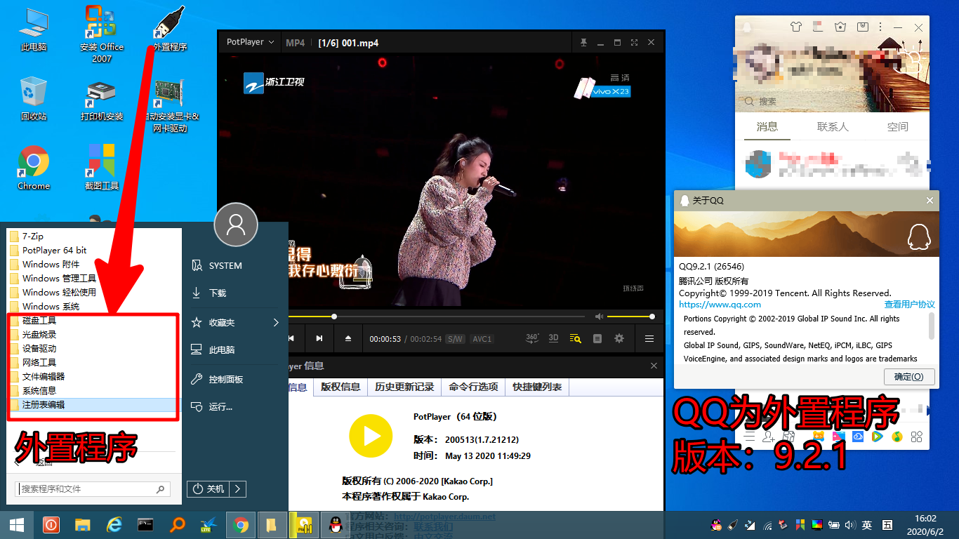Viewport: 959px width, 539px height.
Task: Open the 查看用户协议 link
Action: coord(909,305)
